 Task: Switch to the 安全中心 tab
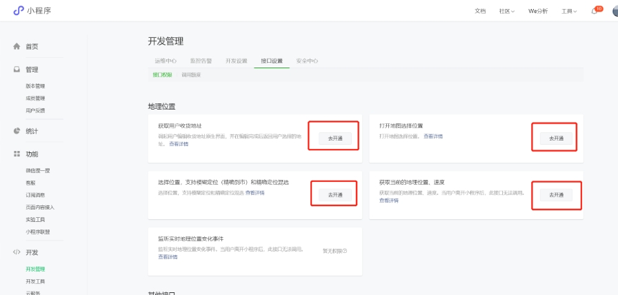(307, 61)
